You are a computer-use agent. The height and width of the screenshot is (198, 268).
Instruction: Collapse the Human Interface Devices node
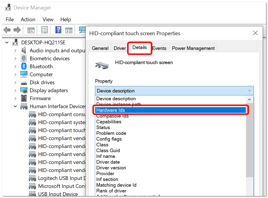[15, 106]
